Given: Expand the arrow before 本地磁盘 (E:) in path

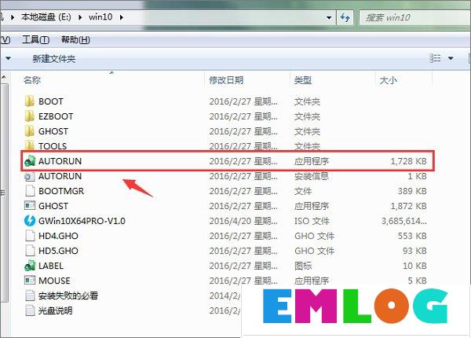Looking at the screenshot, I should [13, 17].
